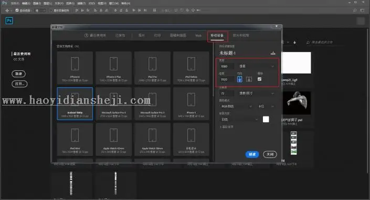
Task: Pick the iPhone 6 Plus preset
Action: 113,68
